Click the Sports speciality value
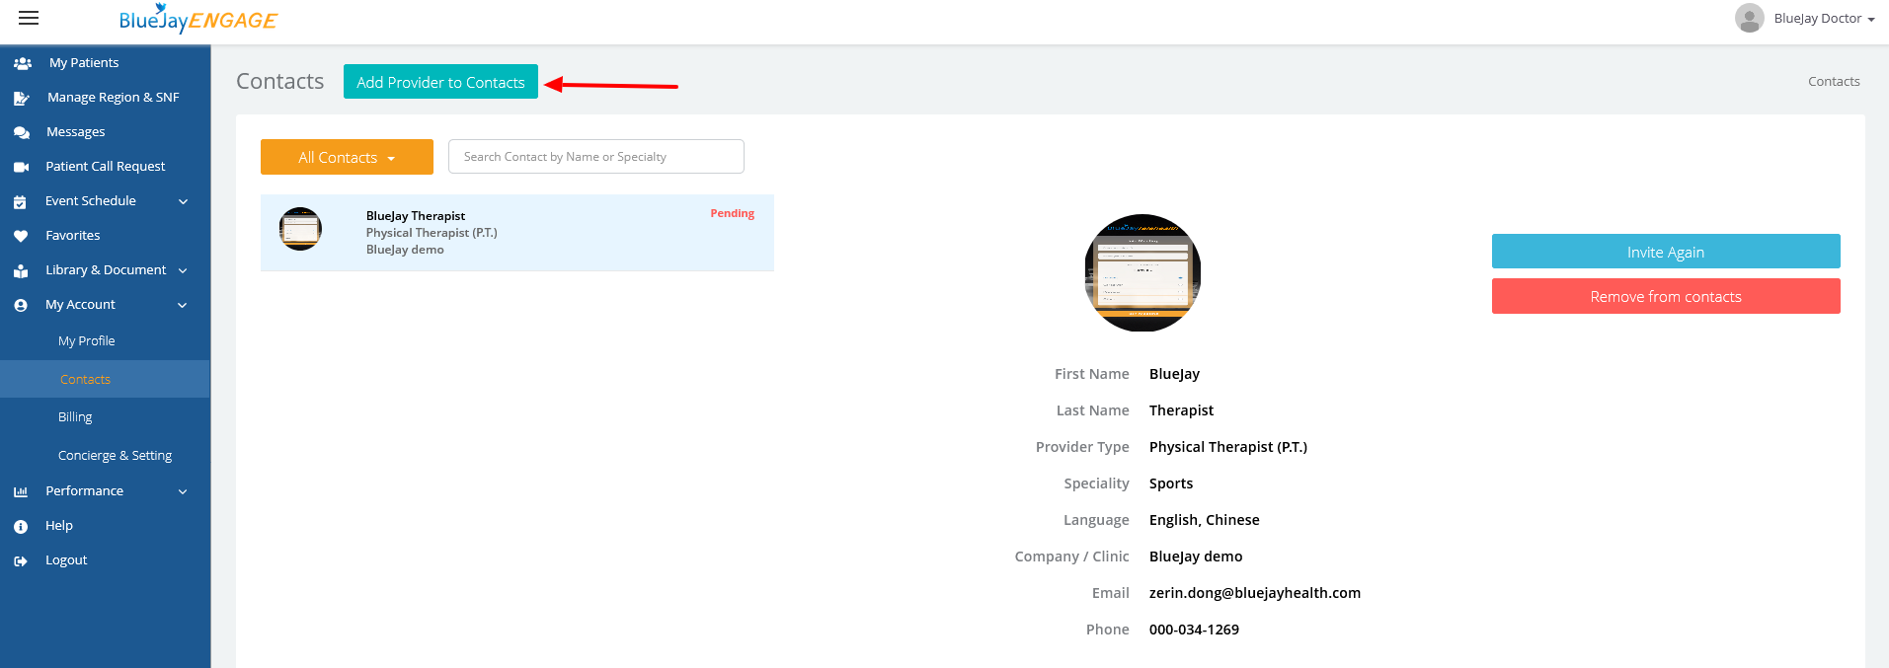 (x=1170, y=482)
